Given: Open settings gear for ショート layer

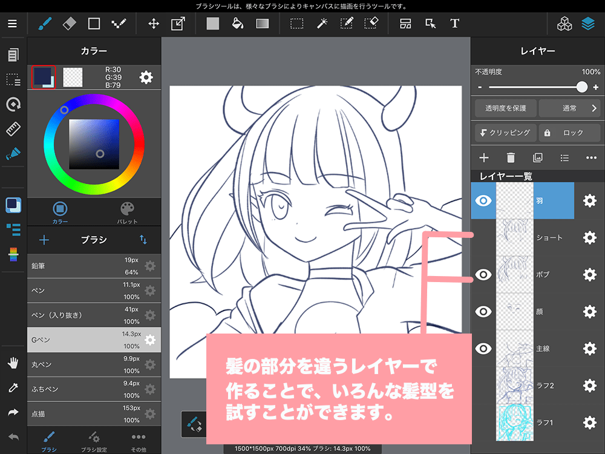Looking at the screenshot, I should [589, 237].
